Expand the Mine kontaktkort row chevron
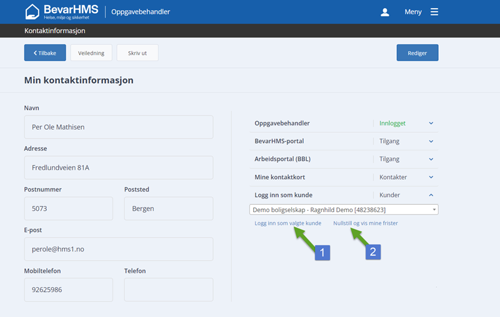 [431, 177]
